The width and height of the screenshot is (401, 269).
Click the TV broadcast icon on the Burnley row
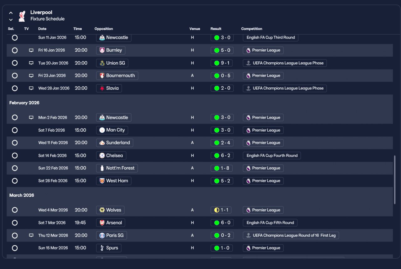point(31,50)
